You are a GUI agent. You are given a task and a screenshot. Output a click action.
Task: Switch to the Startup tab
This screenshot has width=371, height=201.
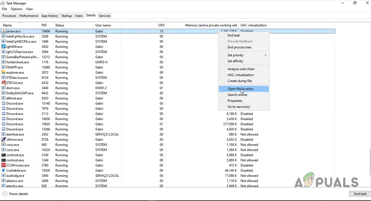tap(66, 16)
